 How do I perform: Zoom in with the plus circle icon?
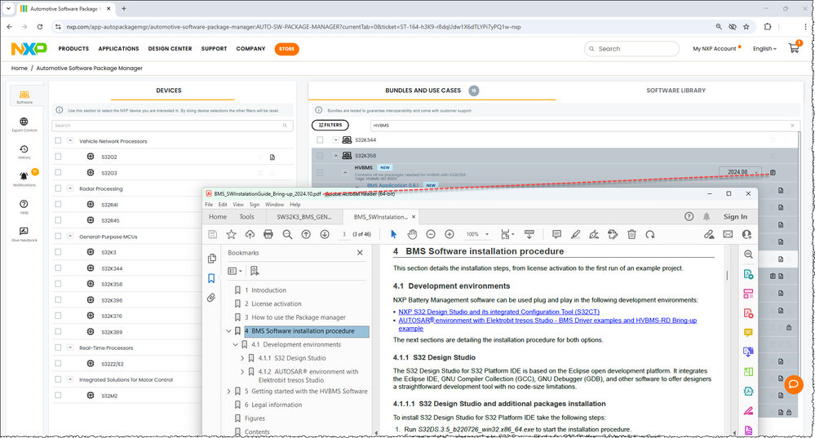click(450, 234)
